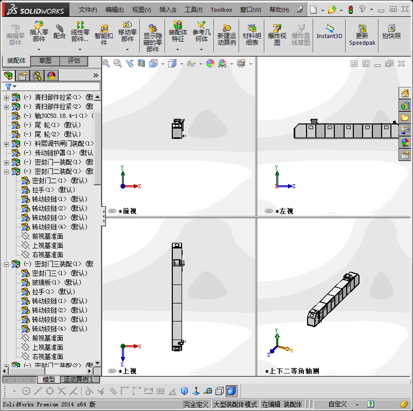
Task: Click status bar help question icon
Action: point(371,404)
